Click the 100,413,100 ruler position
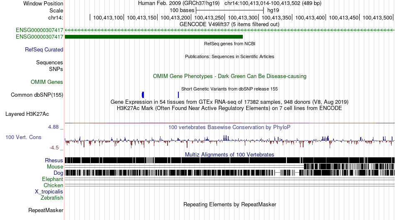 [108, 17]
